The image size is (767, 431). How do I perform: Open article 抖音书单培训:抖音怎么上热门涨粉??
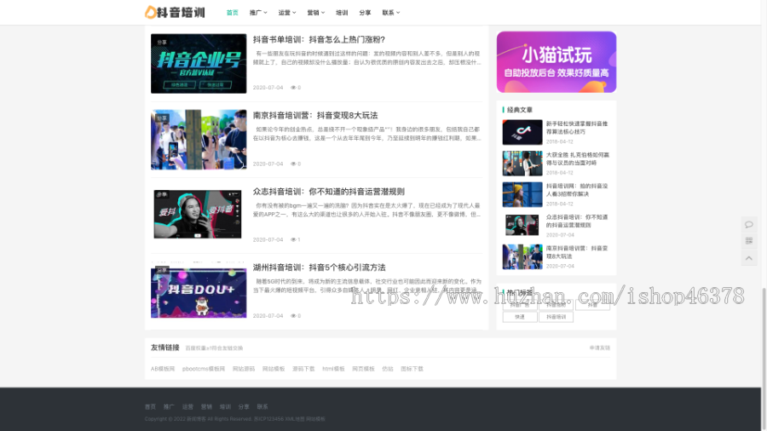(x=319, y=39)
